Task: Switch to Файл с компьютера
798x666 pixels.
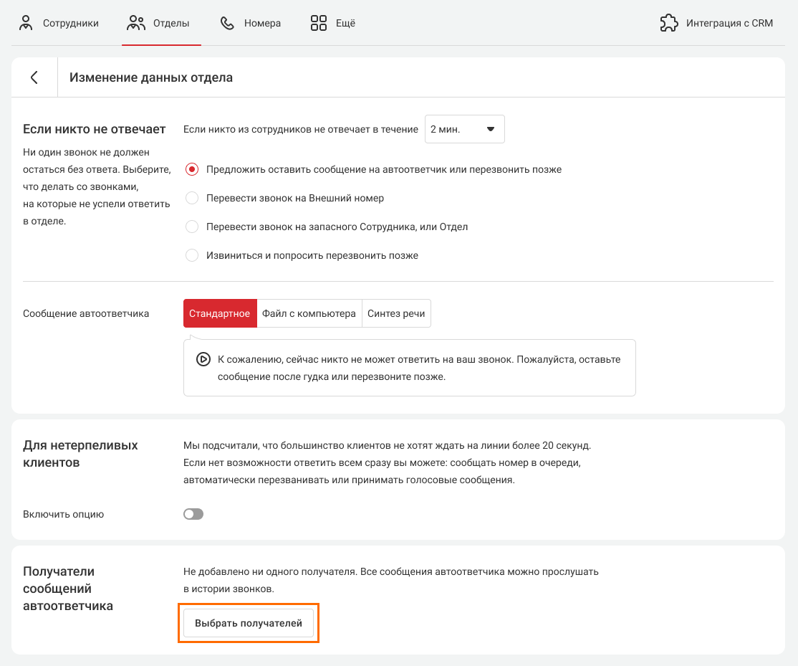Action: (309, 313)
